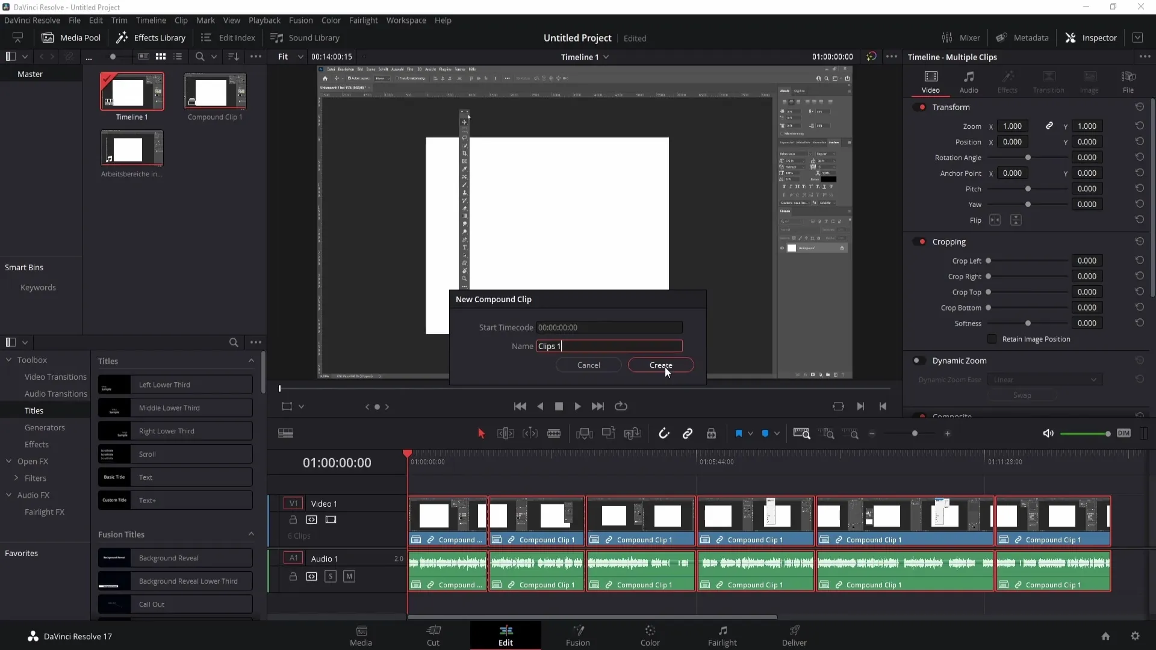1156x650 pixels.
Task: Click the Create button in dialog
Action: 660,365
